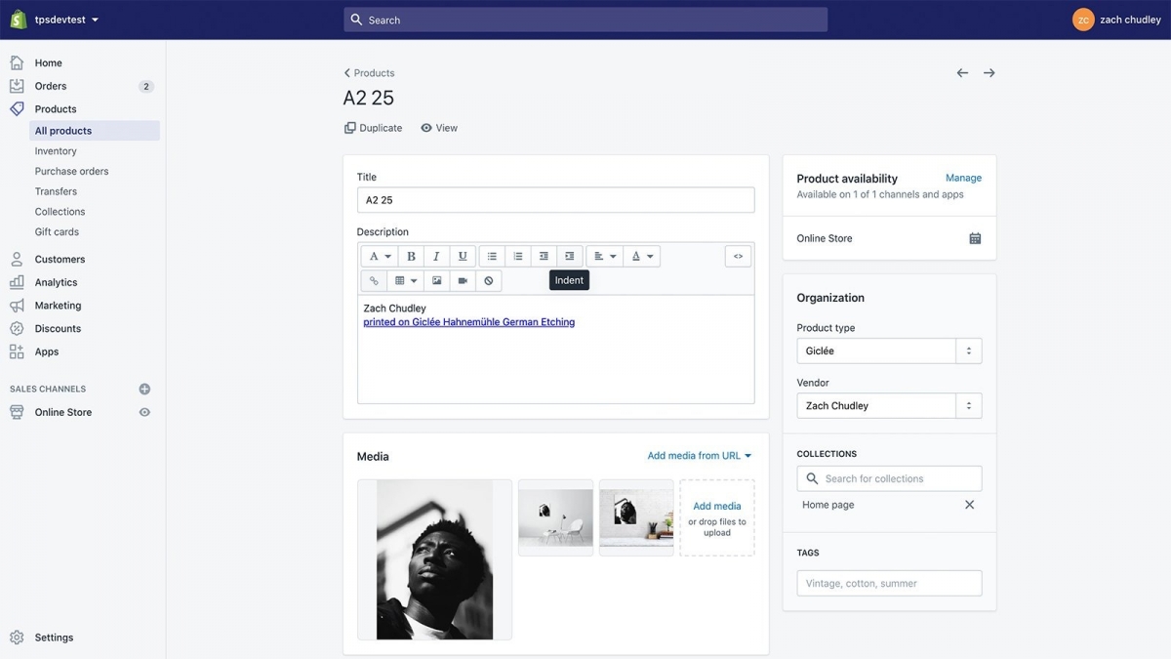This screenshot has height=659, width=1171.
Task: Toggle Online Store visibility in sales channels
Action: (x=143, y=411)
